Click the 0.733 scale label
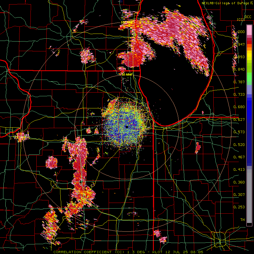 click(x=239, y=95)
